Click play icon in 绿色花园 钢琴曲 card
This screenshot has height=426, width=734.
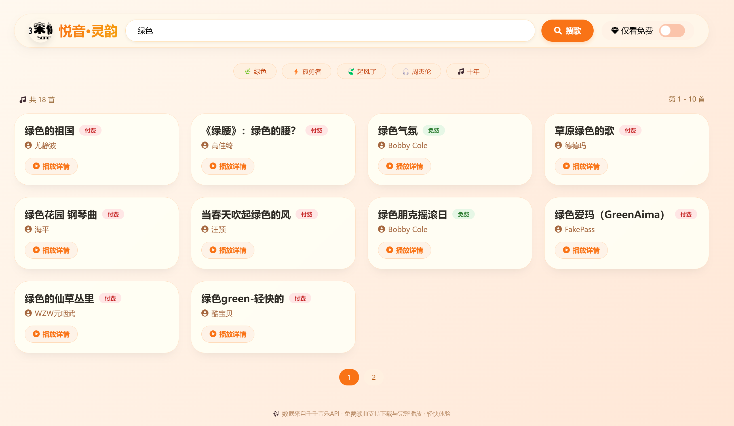coord(36,250)
